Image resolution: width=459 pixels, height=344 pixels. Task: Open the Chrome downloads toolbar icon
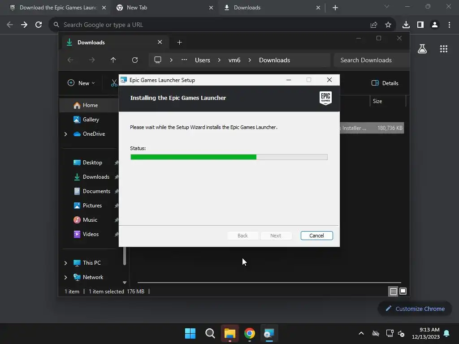coord(406,25)
